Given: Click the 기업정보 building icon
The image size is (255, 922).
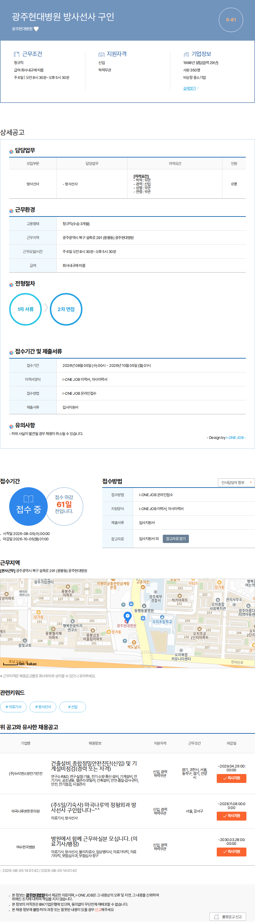Looking at the screenshot, I should click(186, 54).
